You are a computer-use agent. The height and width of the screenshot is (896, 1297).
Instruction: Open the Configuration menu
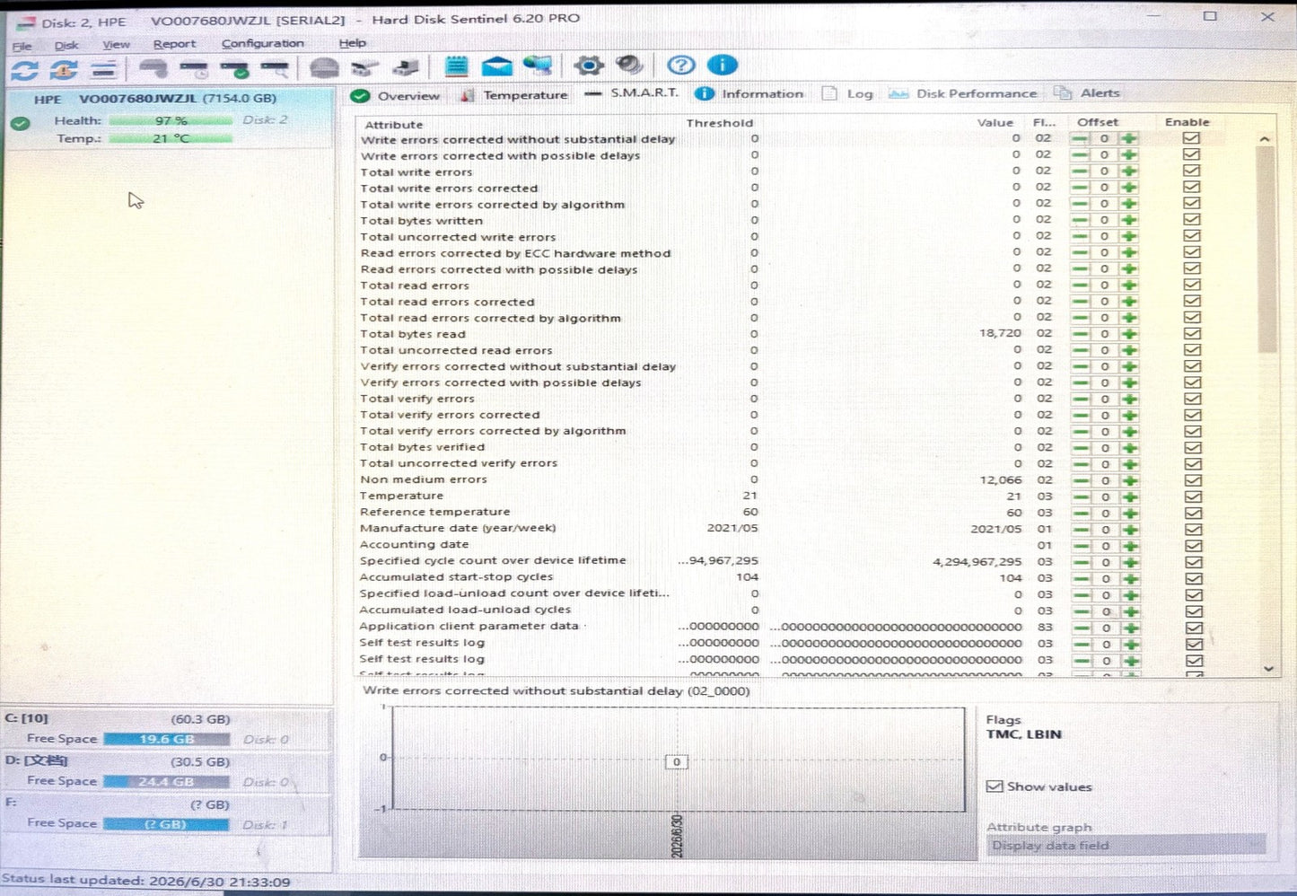tap(263, 43)
